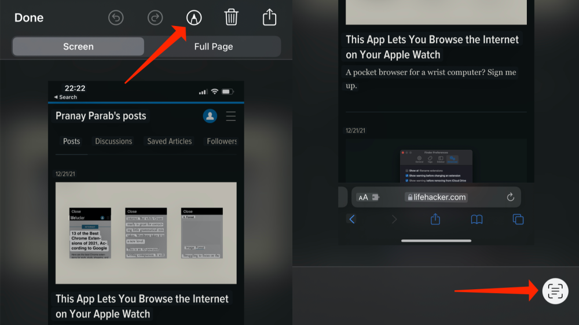Tap the lifehacker.com address field

[x=437, y=197]
